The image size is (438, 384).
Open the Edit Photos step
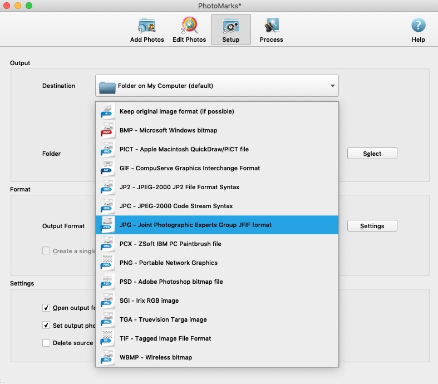[x=189, y=30]
